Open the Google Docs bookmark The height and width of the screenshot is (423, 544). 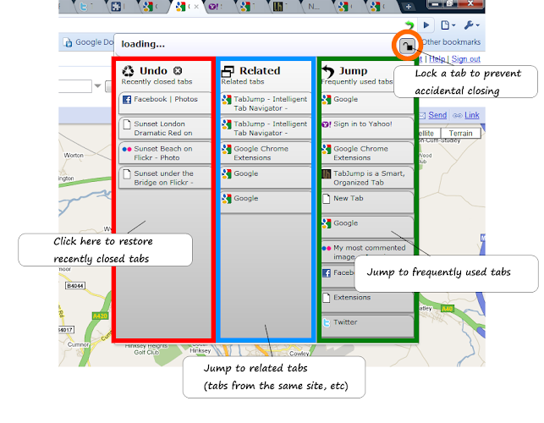88,42
